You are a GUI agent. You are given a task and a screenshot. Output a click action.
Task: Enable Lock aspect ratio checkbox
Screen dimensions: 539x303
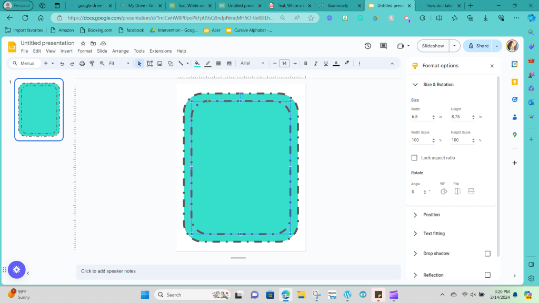tap(414, 158)
